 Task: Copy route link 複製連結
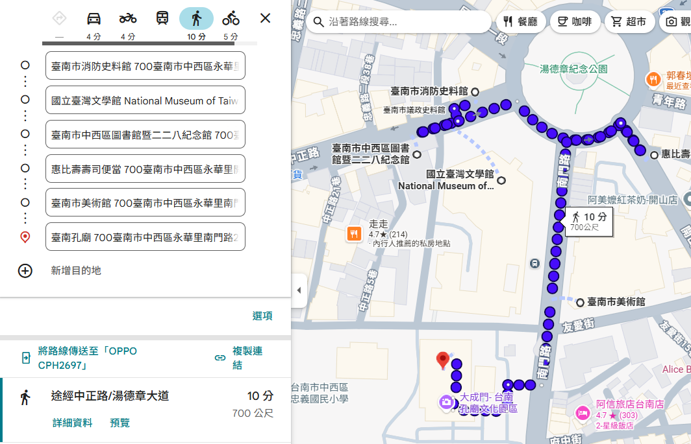point(247,358)
